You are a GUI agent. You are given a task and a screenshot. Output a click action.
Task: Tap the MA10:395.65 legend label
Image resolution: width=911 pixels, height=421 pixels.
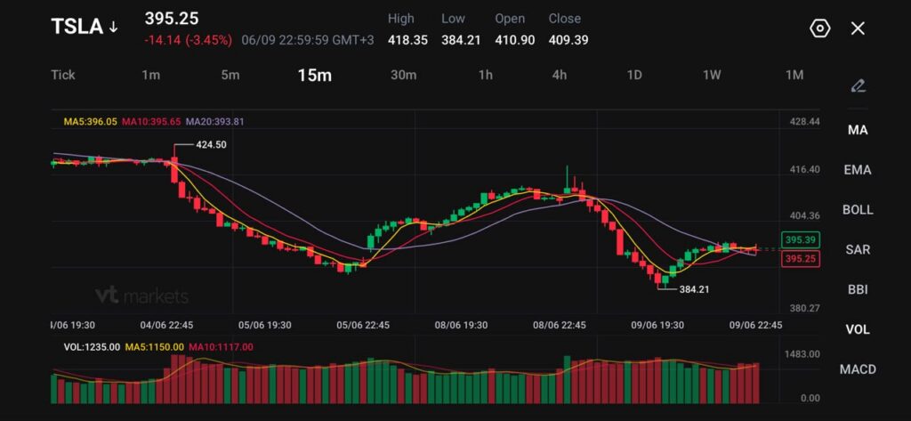point(151,122)
